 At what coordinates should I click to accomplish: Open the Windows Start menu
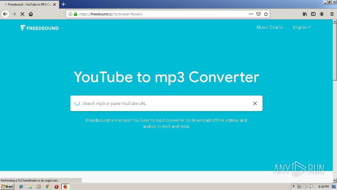coord(7,187)
